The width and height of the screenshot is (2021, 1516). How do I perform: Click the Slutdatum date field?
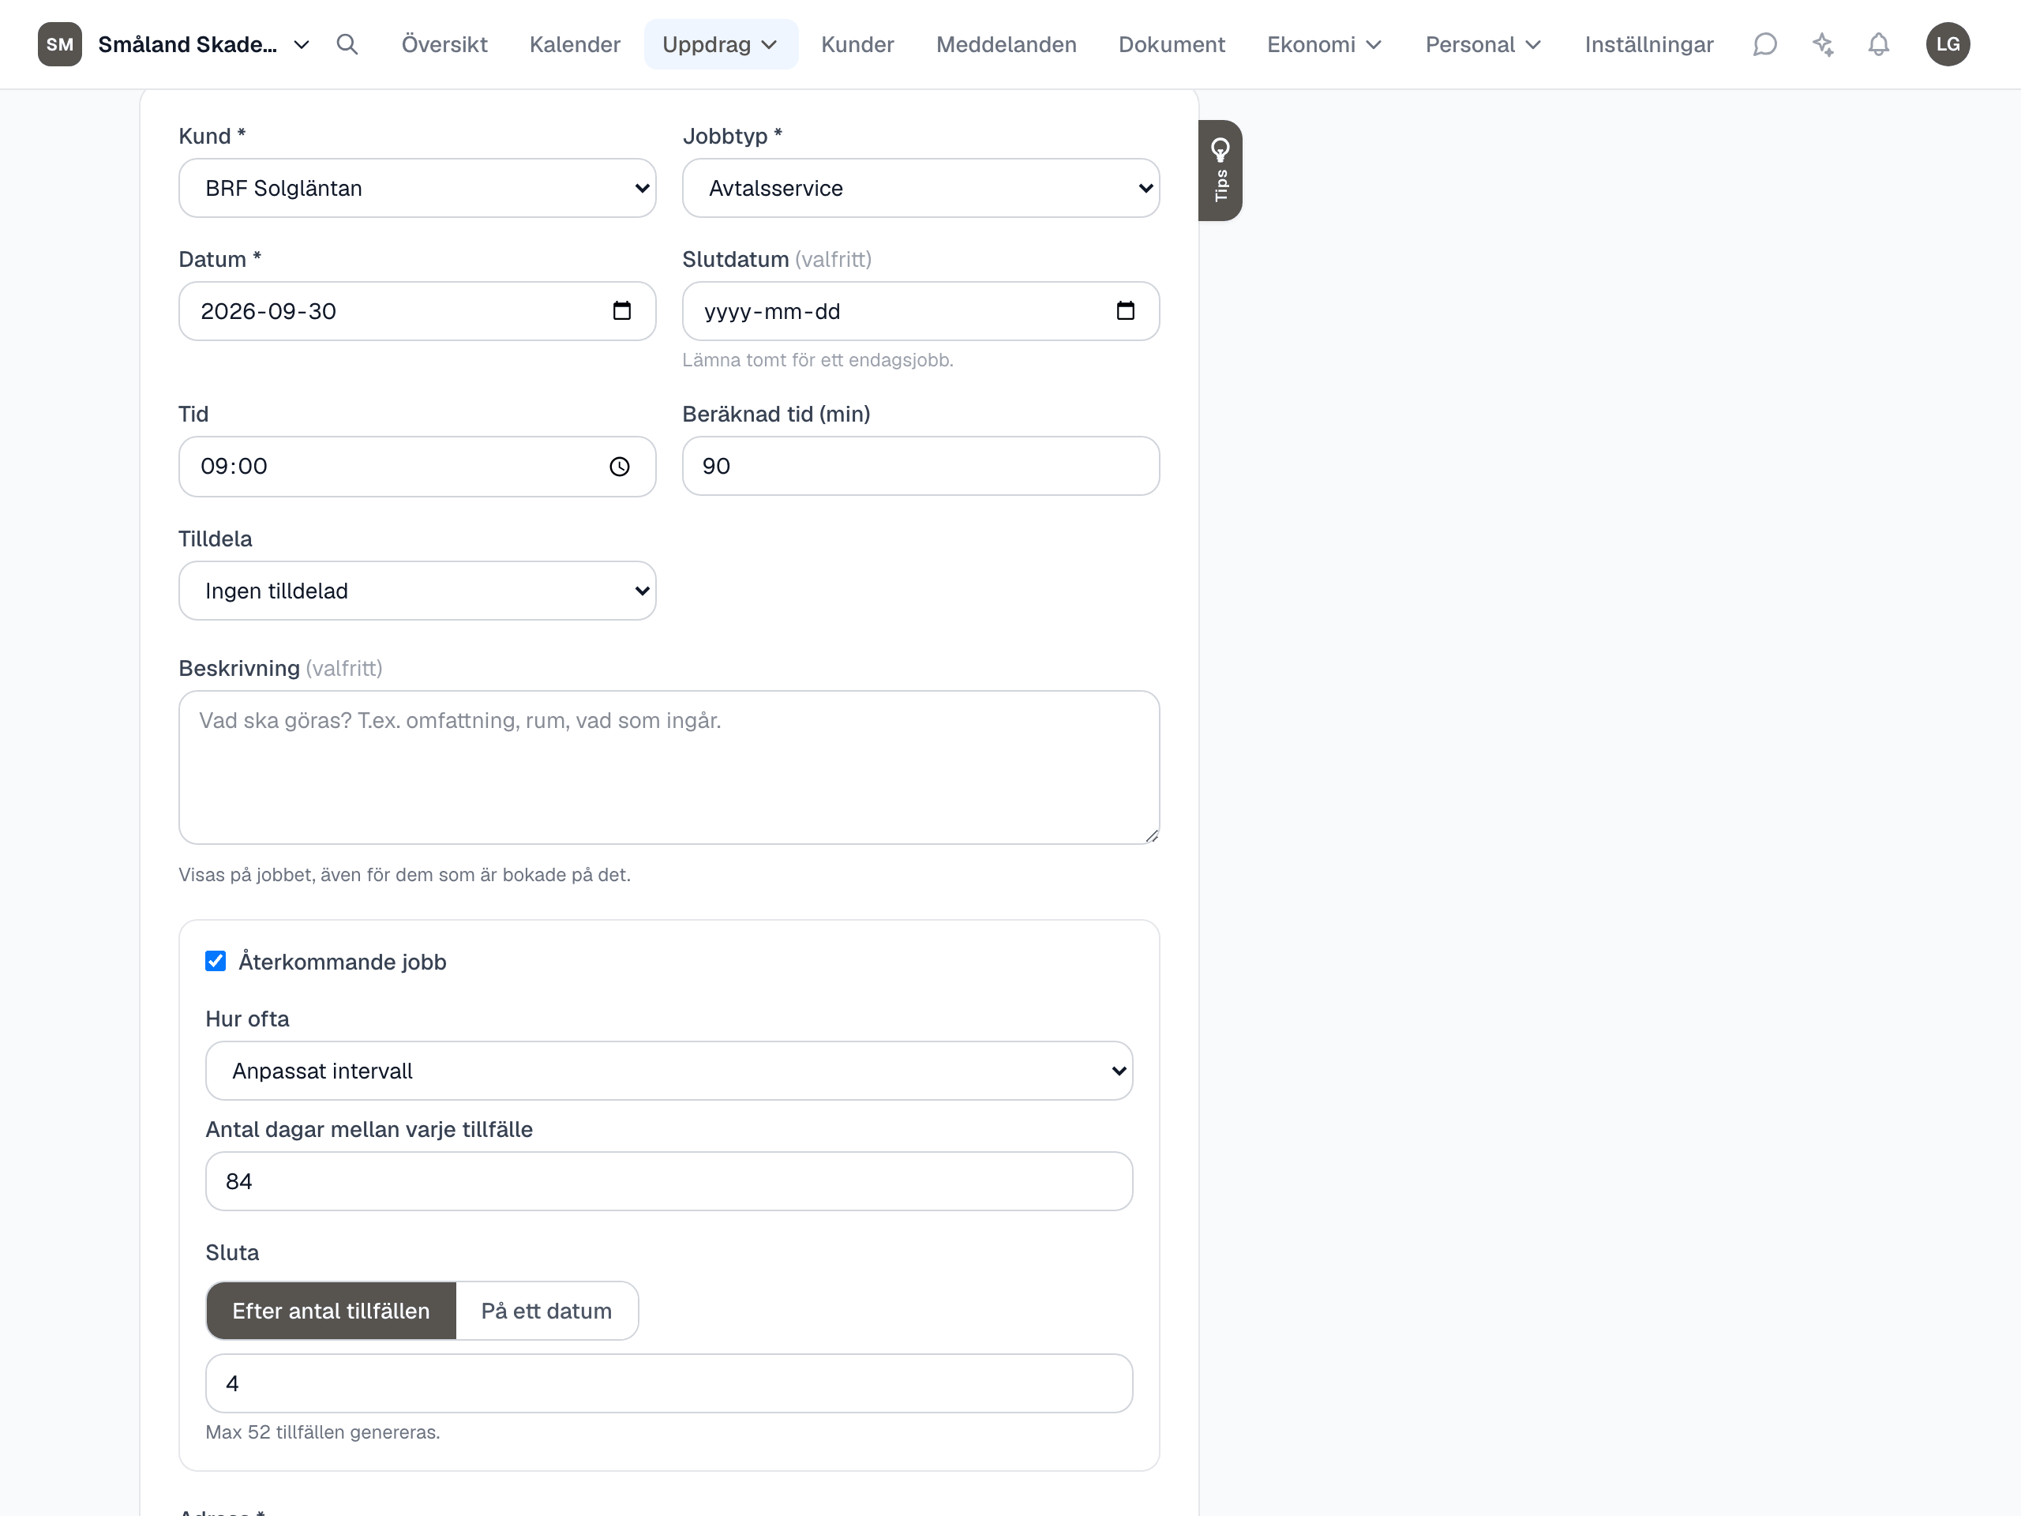[921, 310]
